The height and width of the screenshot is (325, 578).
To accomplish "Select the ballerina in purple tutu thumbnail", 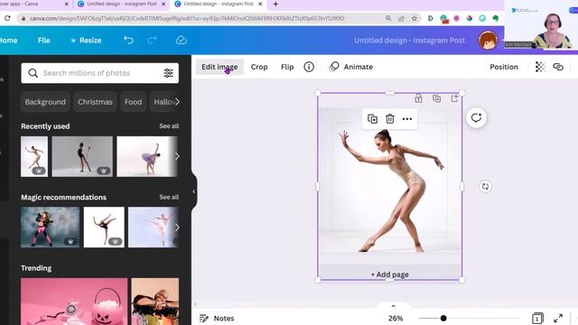I will 146,156.
